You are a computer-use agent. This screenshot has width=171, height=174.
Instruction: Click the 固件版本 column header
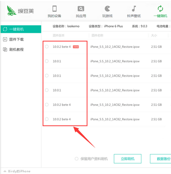point(58,36)
